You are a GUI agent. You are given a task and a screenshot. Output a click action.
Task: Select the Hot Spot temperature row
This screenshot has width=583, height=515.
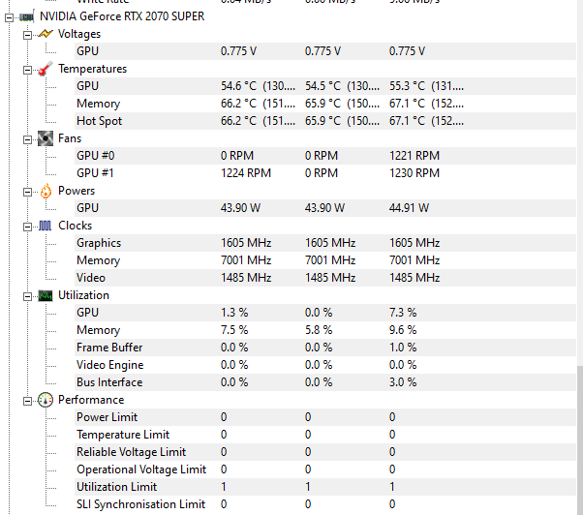click(325, 121)
